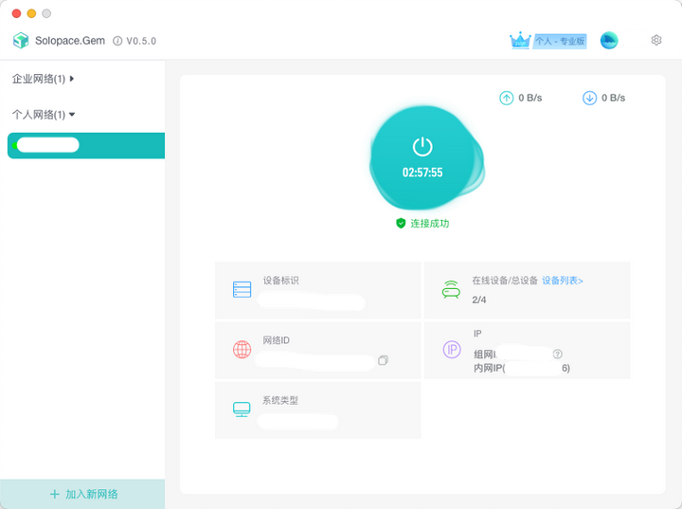
Task: Copy the network ID with copy icon
Action: point(383,360)
